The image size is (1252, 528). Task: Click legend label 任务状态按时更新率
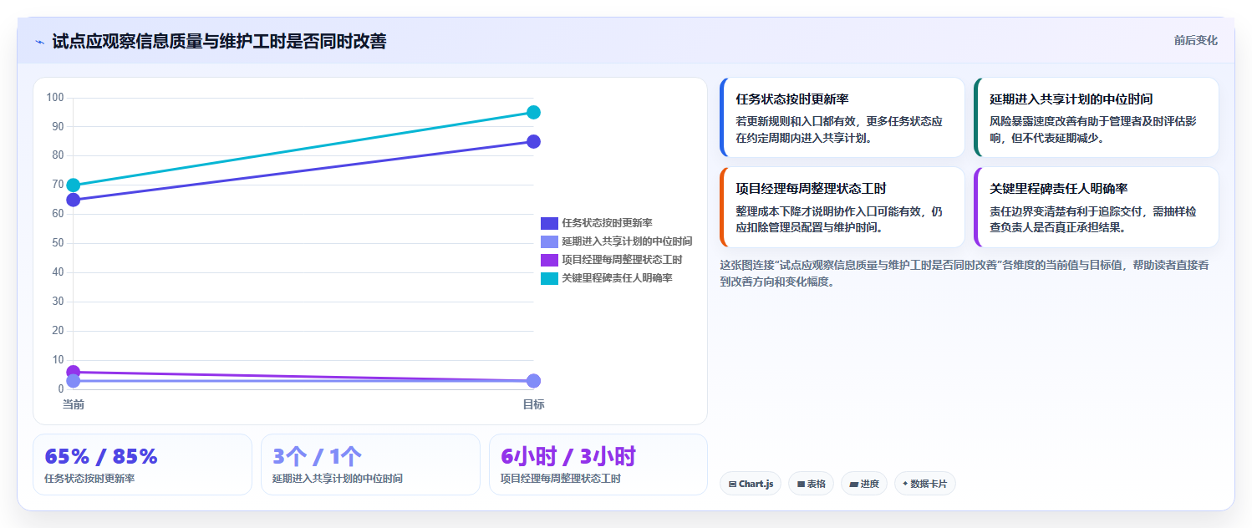(607, 223)
